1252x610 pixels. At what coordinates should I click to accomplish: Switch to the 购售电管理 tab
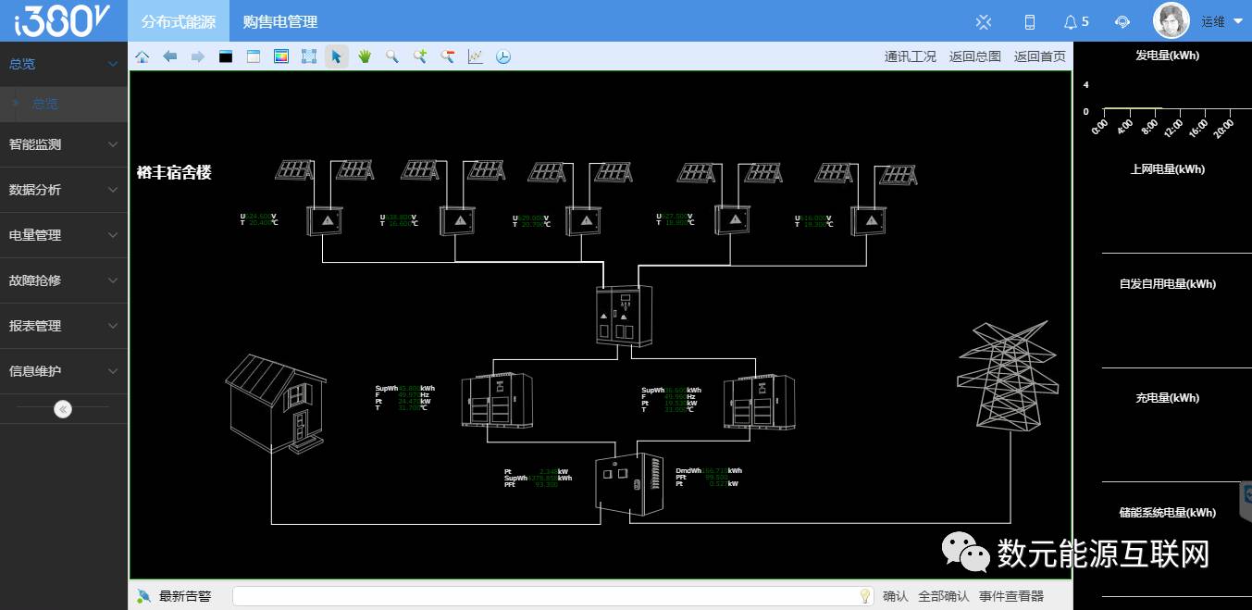279,21
